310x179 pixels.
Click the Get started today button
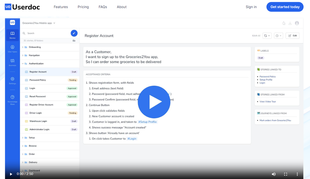tap(285, 7)
